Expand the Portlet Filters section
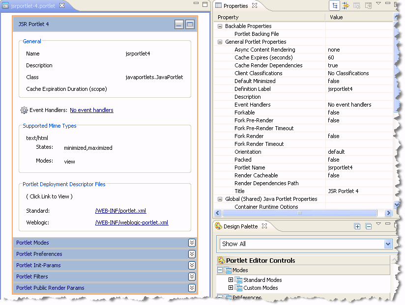 point(192,277)
